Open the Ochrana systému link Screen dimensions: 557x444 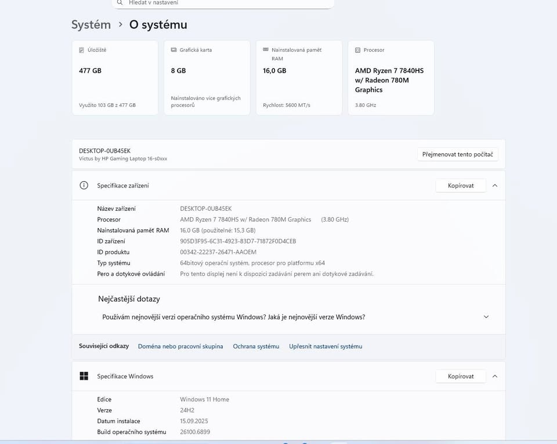tap(256, 346)
